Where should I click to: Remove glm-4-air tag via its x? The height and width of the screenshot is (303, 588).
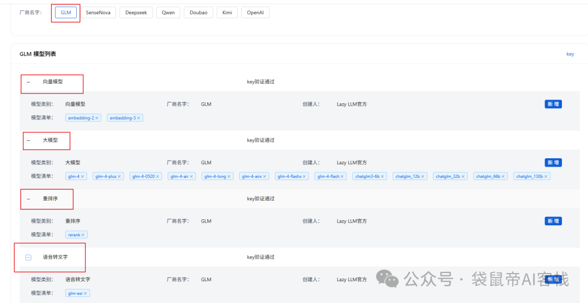(191, 176)
